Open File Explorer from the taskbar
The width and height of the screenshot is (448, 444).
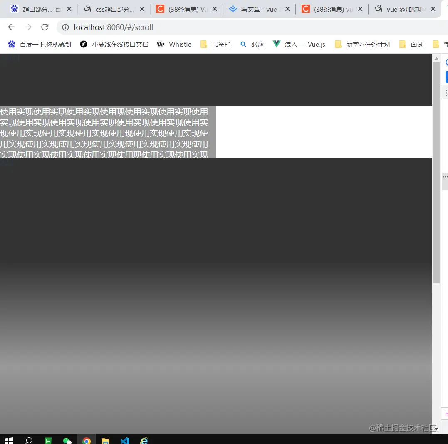[x=106, y=441]
